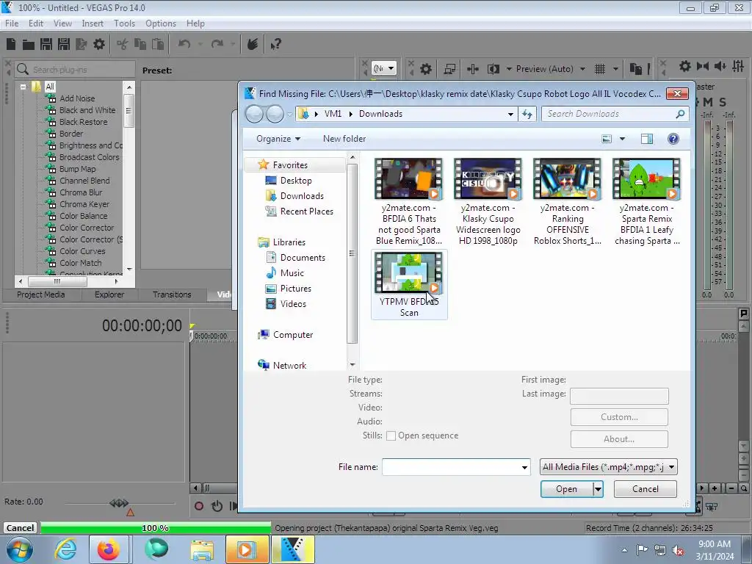Click the Open button in dialog
This screenshot has width=752, height=564.
566,489
